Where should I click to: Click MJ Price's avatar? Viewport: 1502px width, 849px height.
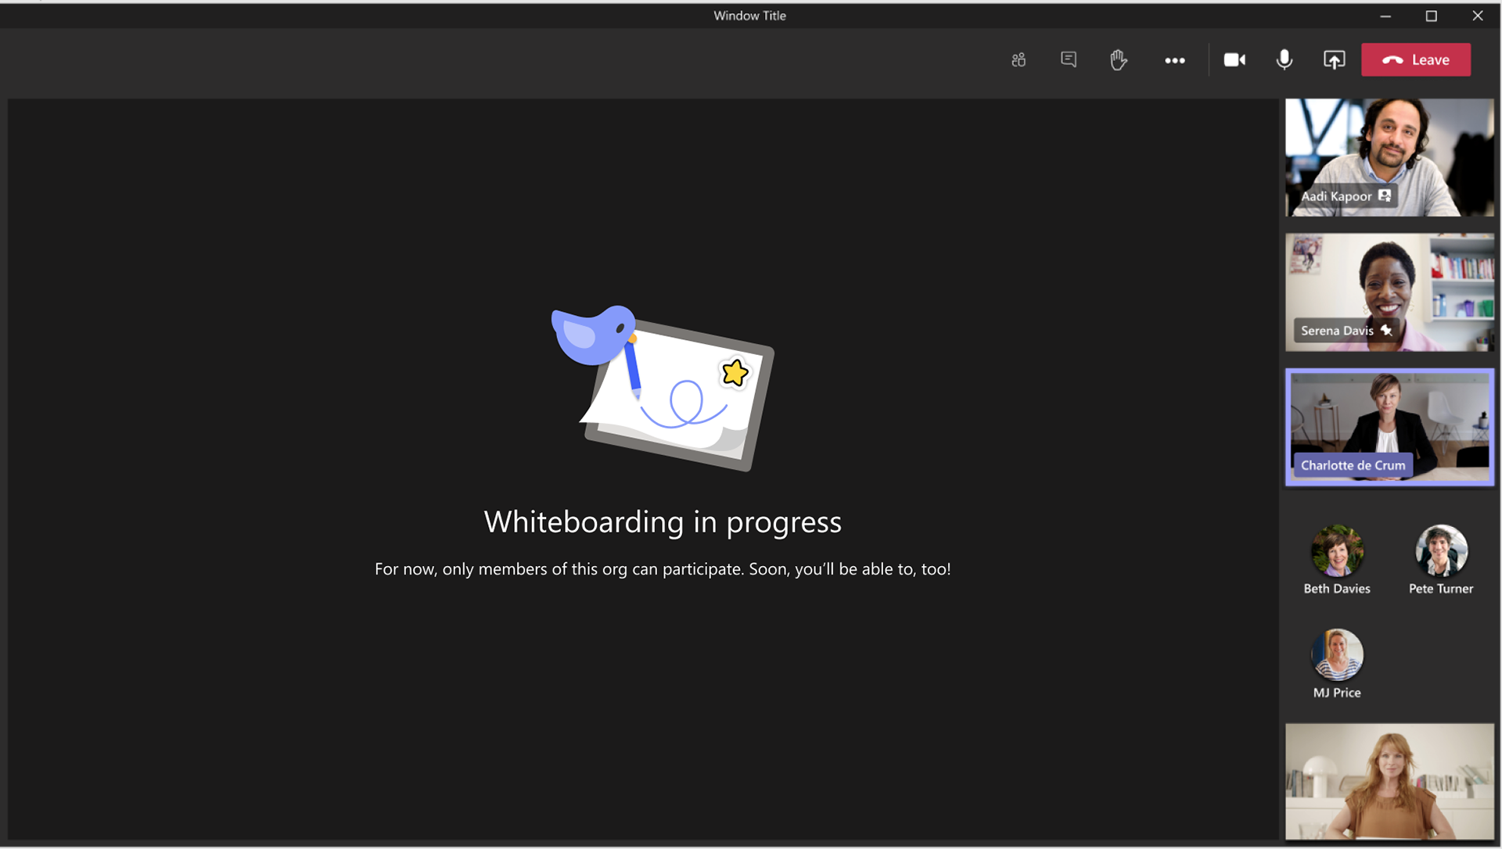pyautogui.click(x=1337, y=654)
